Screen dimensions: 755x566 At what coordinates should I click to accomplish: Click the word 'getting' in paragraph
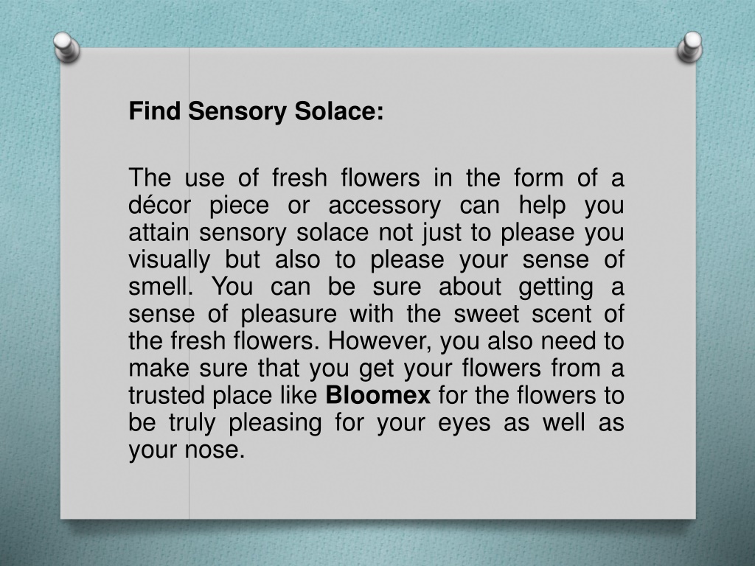click(x=556, y=288)
